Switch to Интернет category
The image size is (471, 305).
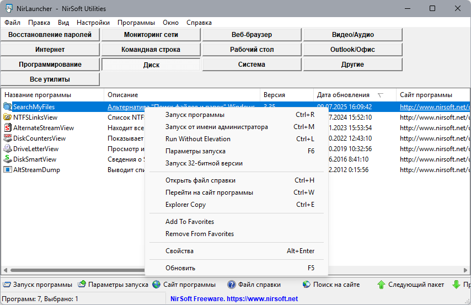pos(50,50)
